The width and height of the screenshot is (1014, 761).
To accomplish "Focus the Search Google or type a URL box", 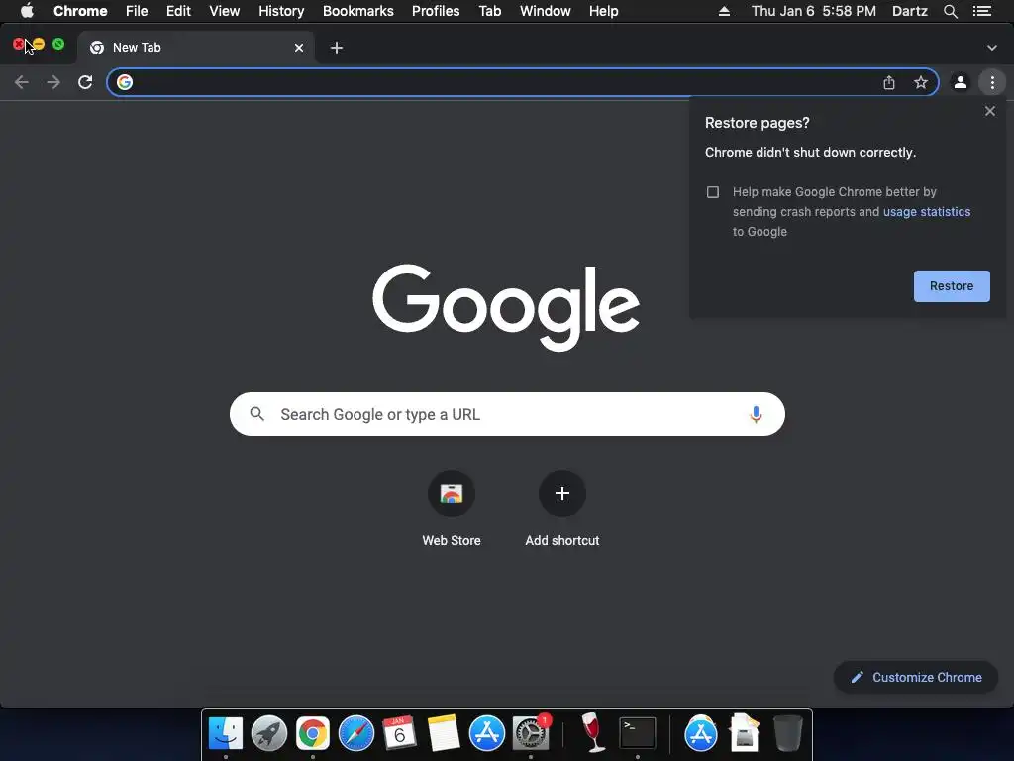I will point(507,414).
